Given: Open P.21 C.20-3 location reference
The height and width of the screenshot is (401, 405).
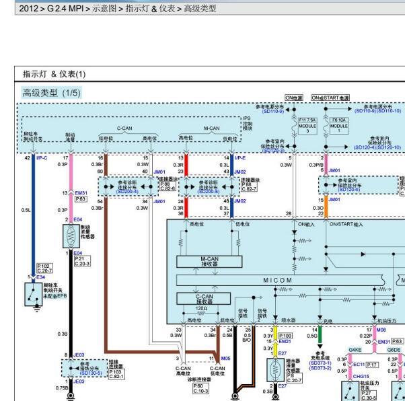Looking at the screenshot, I should 82,260.
